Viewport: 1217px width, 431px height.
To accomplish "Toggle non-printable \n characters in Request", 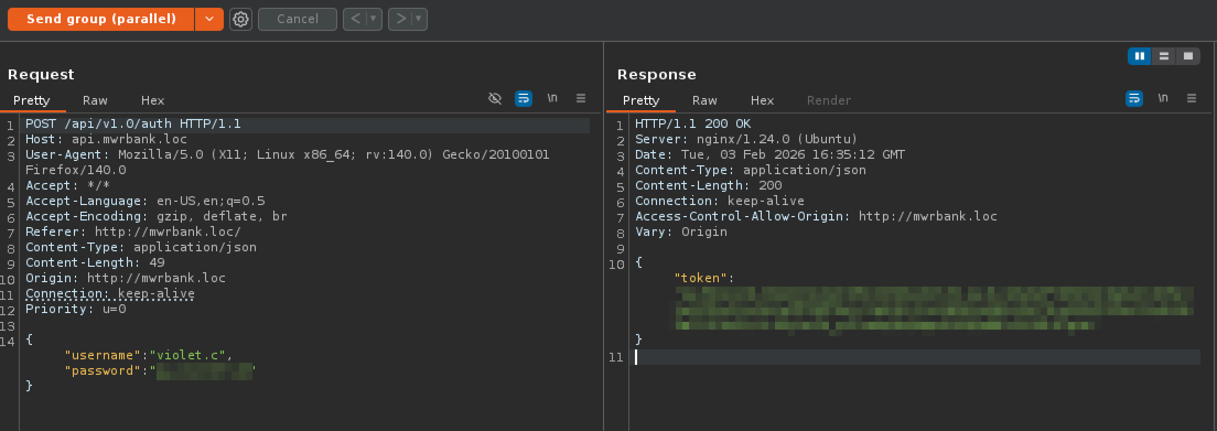I will 552,98.
